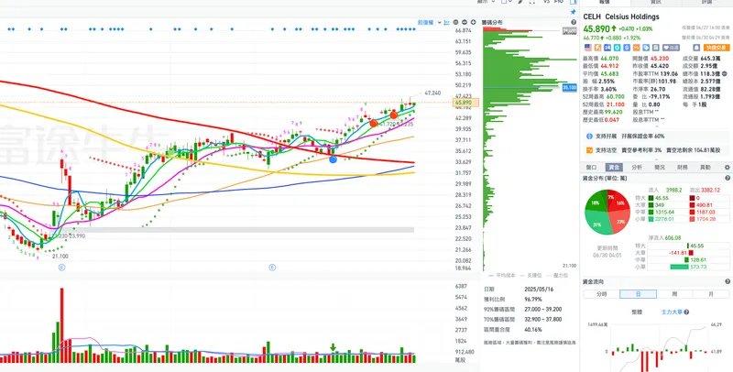Screen dimensions: 733x372
Task: Switch to the 資金 tab
Action: tap(614, 168)
